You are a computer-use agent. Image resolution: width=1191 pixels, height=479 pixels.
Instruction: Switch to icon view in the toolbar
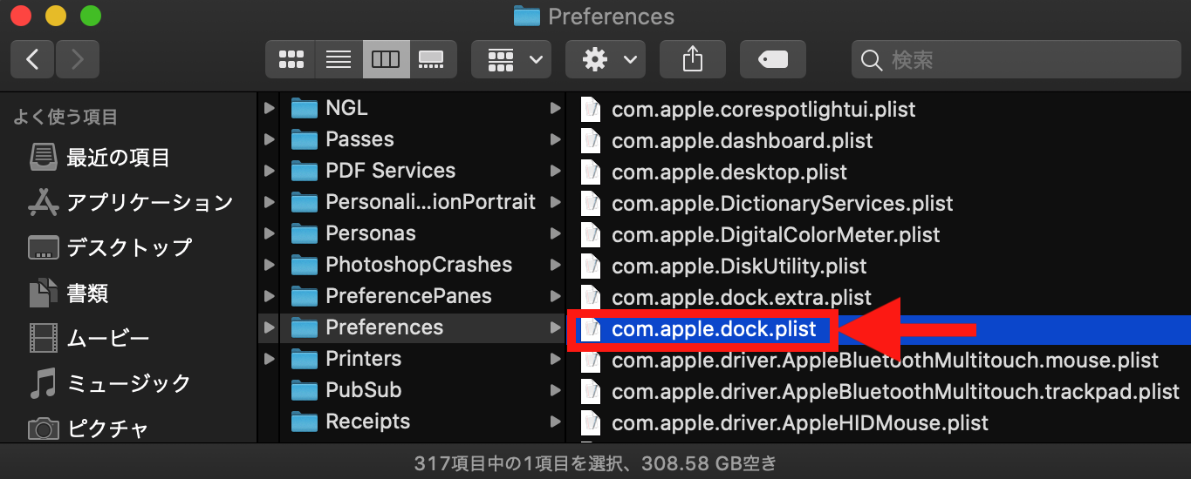[291, 59]
